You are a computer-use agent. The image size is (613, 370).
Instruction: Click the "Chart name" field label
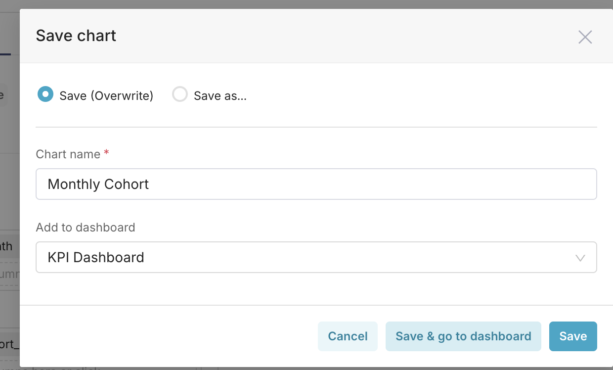tap(68, 154)
